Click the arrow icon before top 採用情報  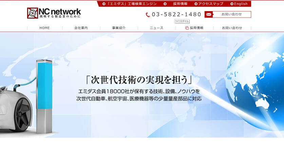pyautogui.click(x=165, y=4)
